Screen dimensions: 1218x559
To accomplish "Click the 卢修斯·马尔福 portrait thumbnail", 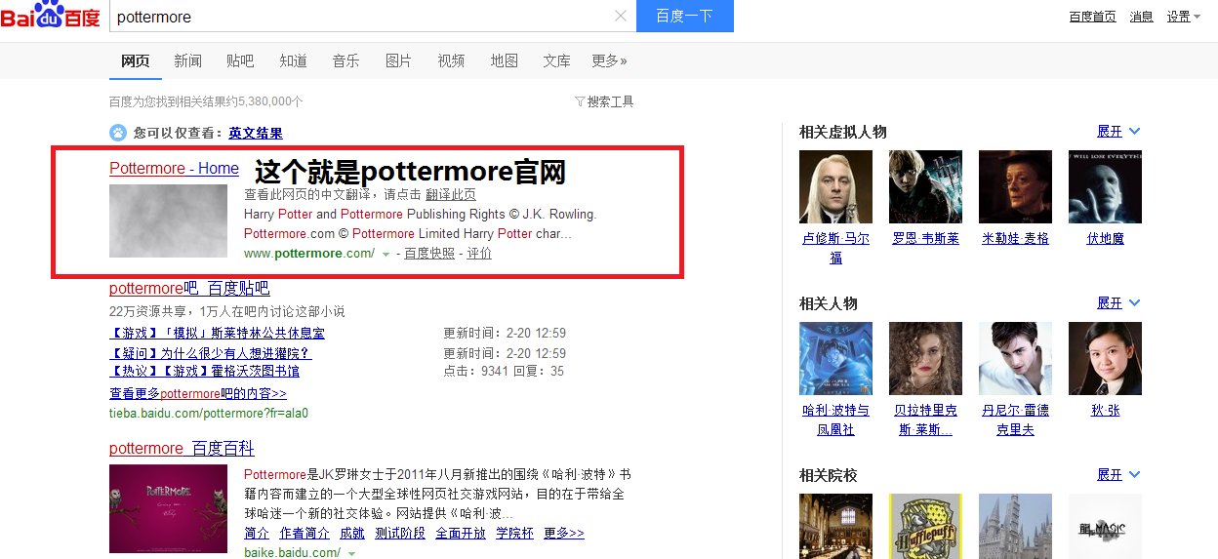I will click(x=835, y=186).
